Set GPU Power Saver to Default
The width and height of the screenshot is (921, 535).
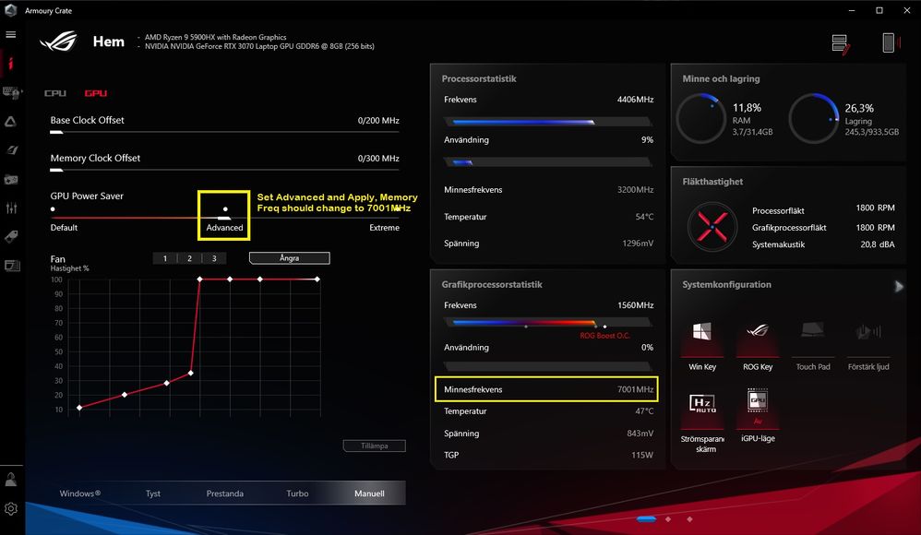click(x=53, y=209)
